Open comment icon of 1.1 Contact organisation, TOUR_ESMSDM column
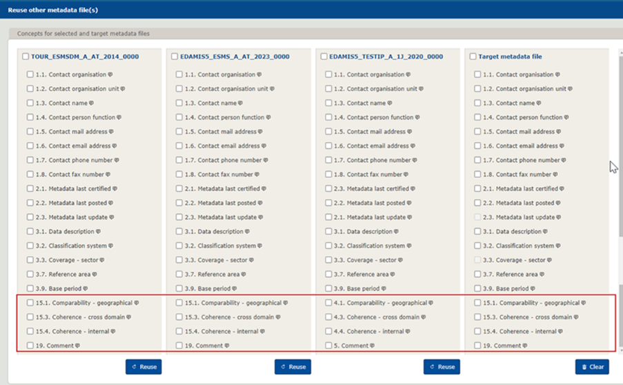623x385 pixels. click(110, 75)
